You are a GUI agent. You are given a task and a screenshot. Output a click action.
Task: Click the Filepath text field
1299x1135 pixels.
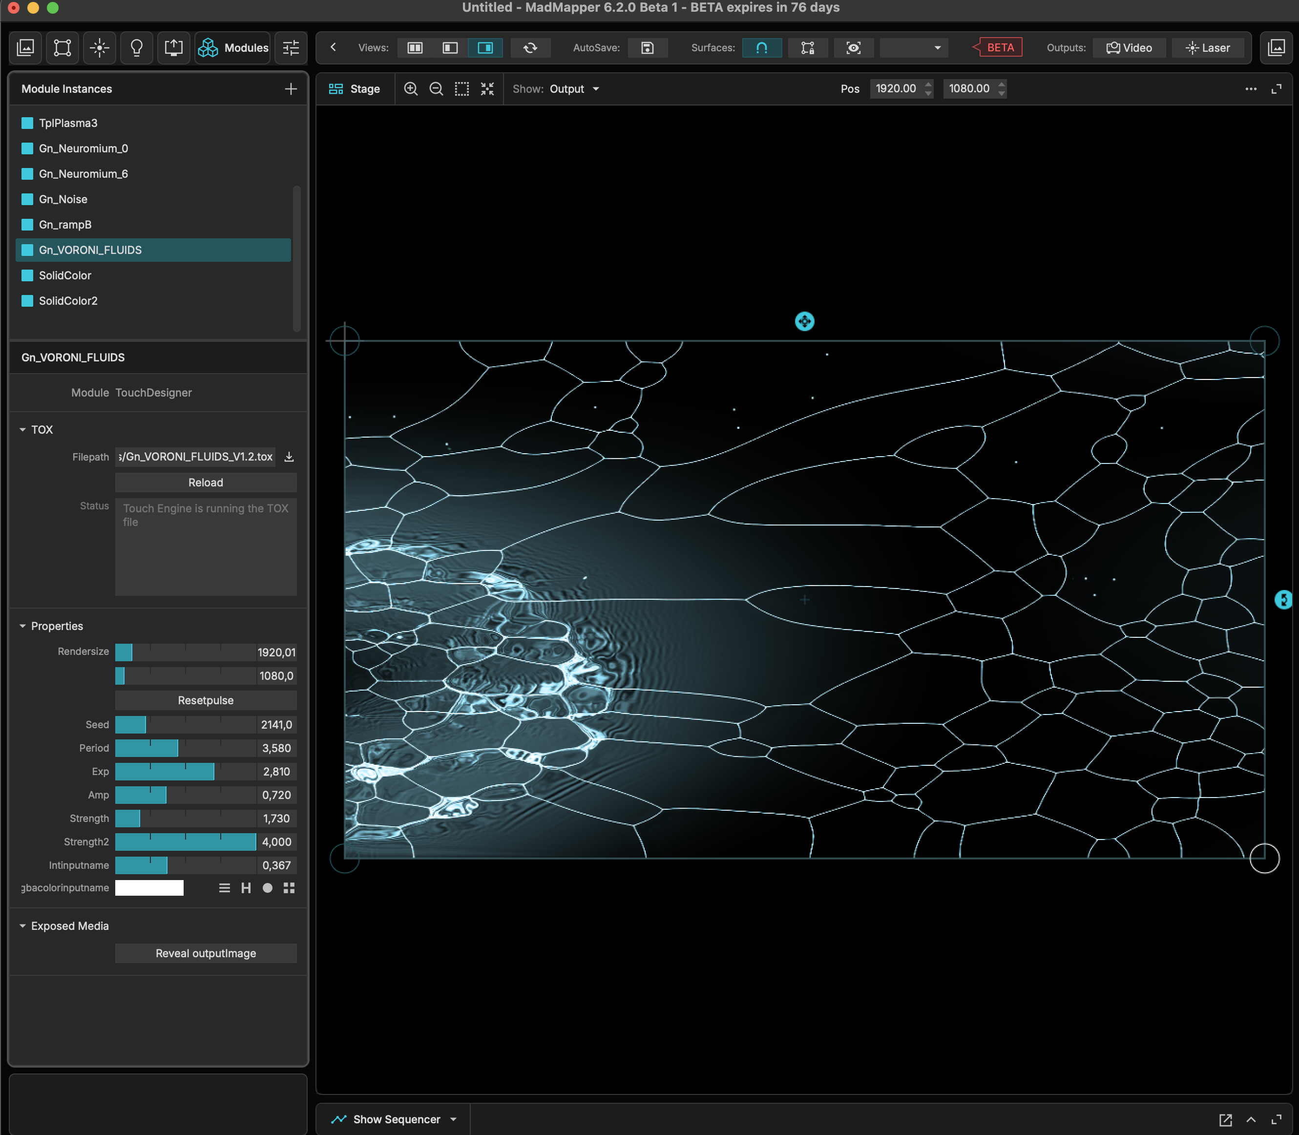point(196,457)
